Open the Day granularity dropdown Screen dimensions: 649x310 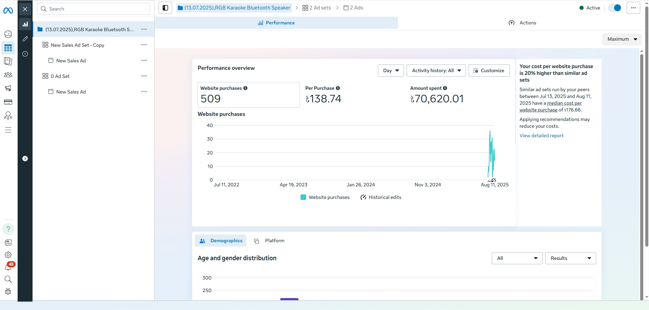391,70
